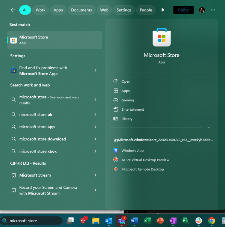The image size is (225, 227).
Task: Open Task View from the taskbar
Action: tap(70, 220)
